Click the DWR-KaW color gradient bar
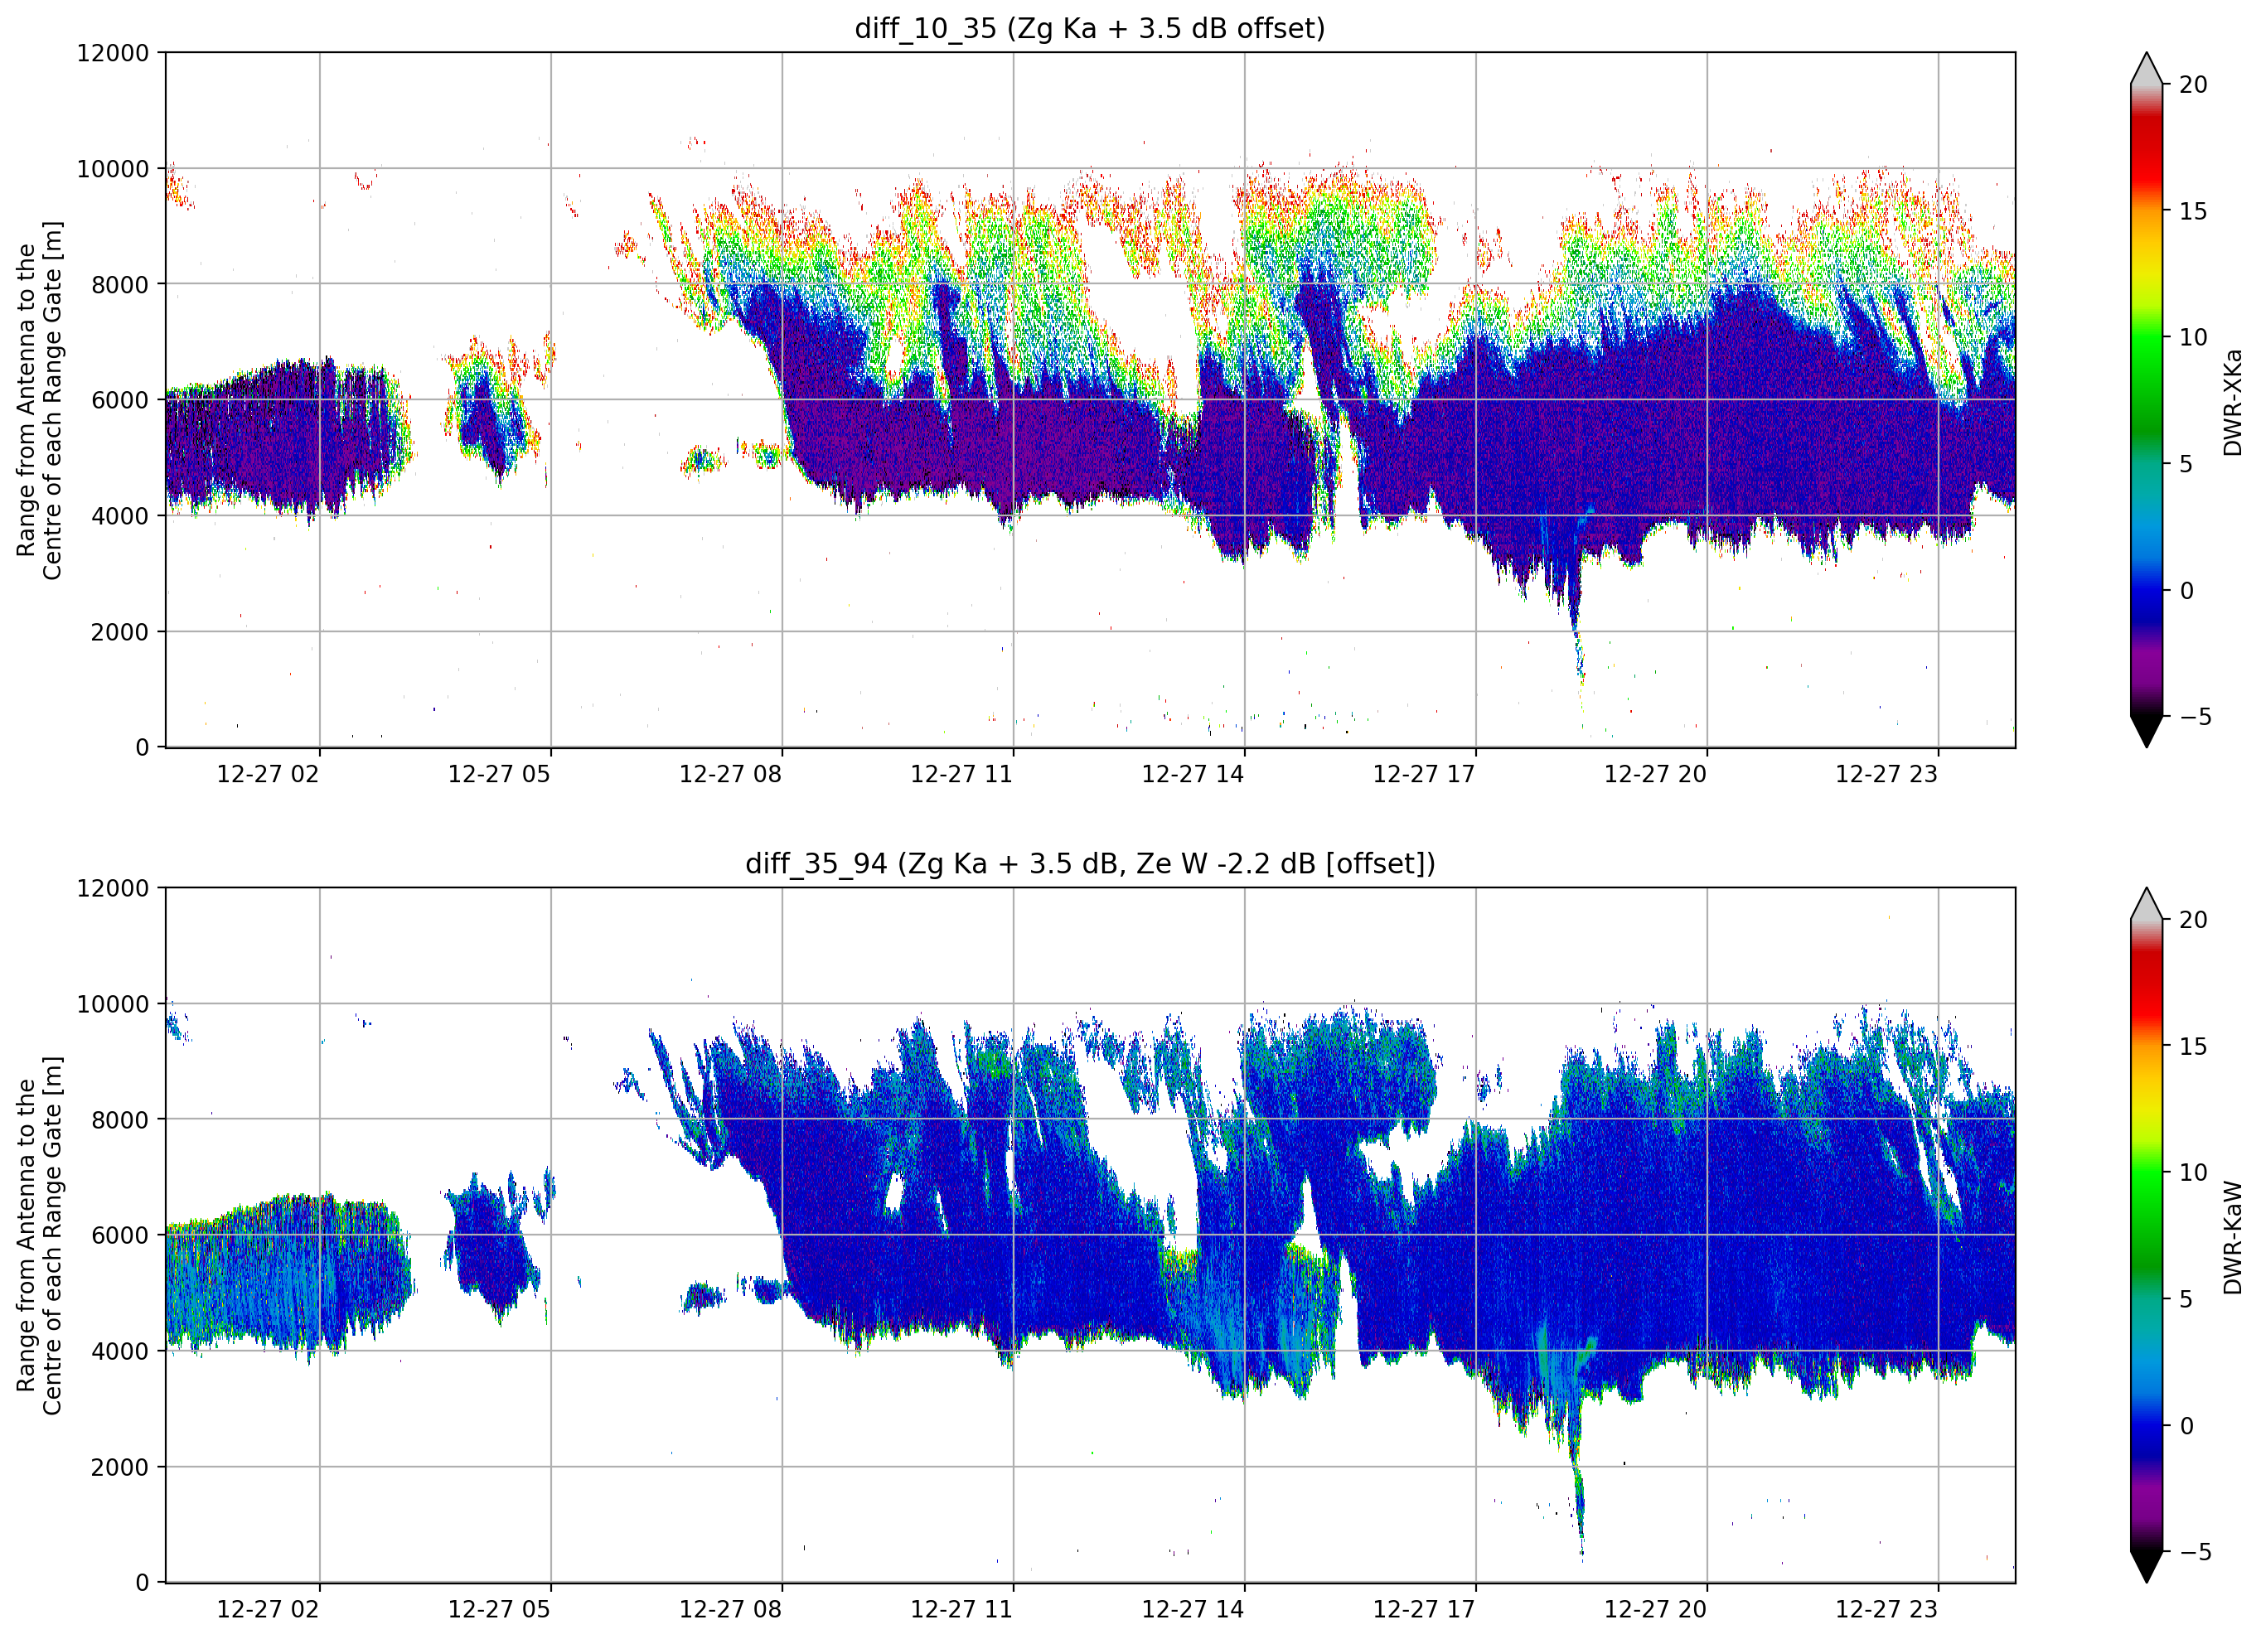Screen dimensions: 2261x1639 (x=2147, y=1235)
